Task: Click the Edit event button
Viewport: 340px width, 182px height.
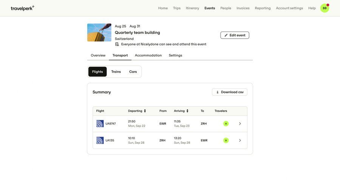Action: pos(235,35)
